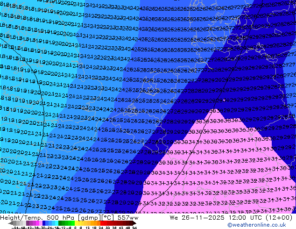Pick the darkest blue swatch in the legend
Viewport: 296px width, 229px height.
click(x=44, y=223)
